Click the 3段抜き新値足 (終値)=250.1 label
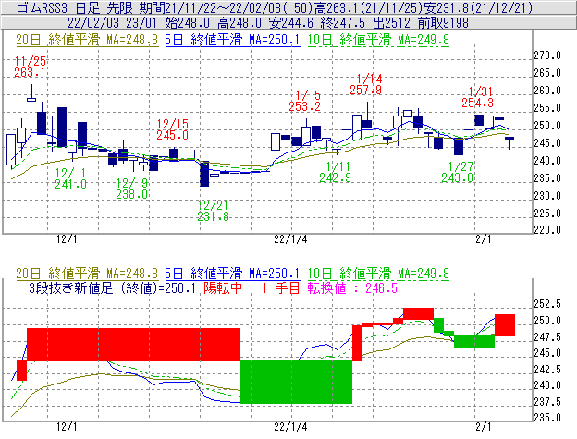This screenshot has width=577, height=439. click(112, 287)
